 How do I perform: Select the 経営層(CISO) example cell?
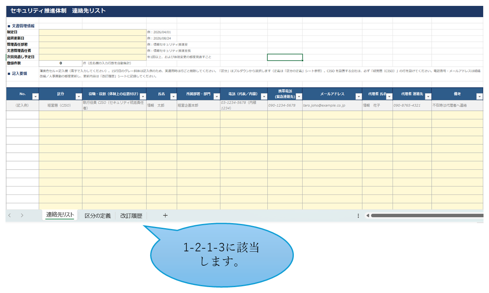61,105
